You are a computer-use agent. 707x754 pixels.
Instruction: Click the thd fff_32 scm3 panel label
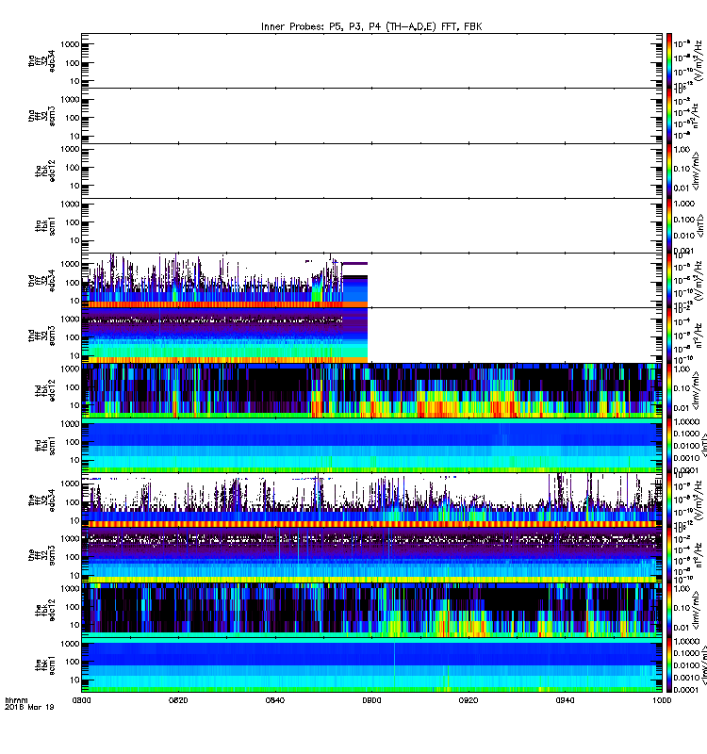tap(41, 336)
